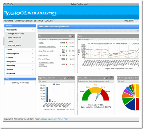Click the minimize icon on KPI widget
143x129 pixels.
click(70, 36)
